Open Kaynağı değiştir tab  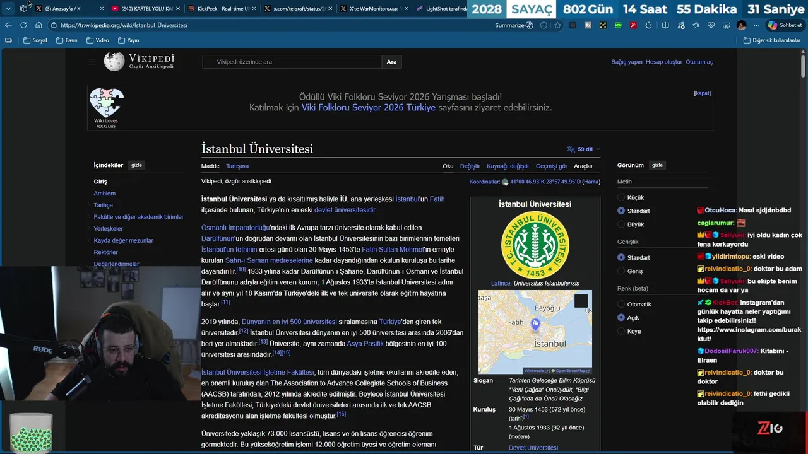pyautogui.click(x=508, y=166)
